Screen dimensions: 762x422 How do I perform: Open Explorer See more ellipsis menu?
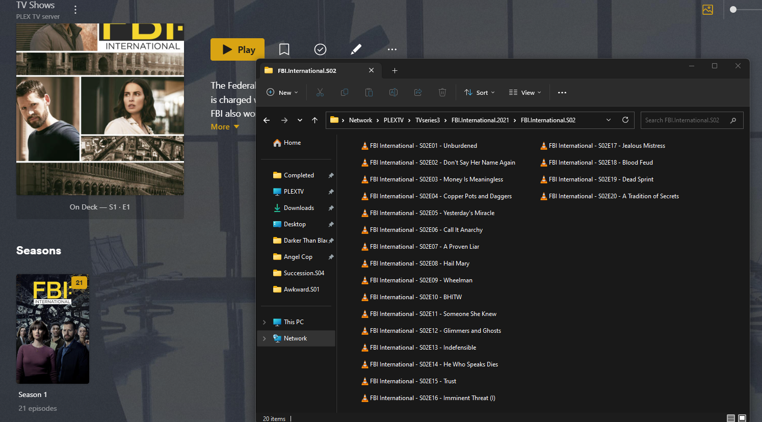562,93
